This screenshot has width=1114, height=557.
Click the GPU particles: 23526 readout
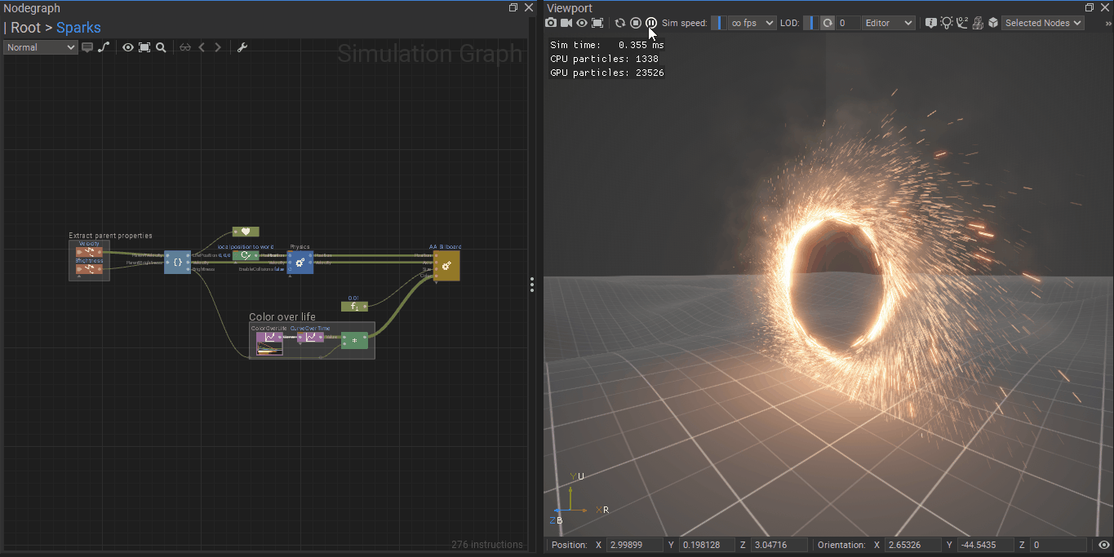coord(607,73)
